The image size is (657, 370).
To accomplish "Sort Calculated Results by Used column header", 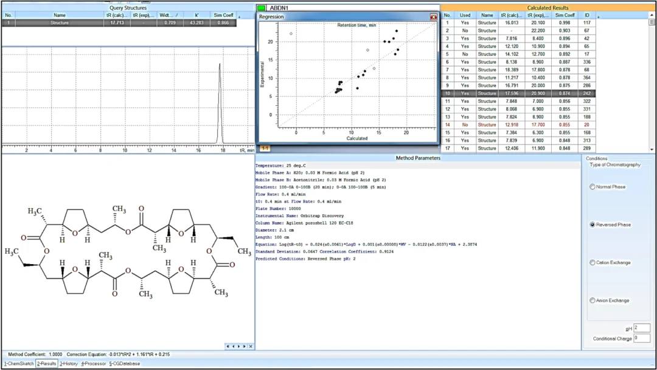I will click(x=465, y=15).
